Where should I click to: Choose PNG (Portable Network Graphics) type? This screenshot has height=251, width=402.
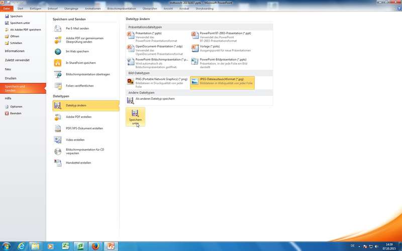point(158,83)
